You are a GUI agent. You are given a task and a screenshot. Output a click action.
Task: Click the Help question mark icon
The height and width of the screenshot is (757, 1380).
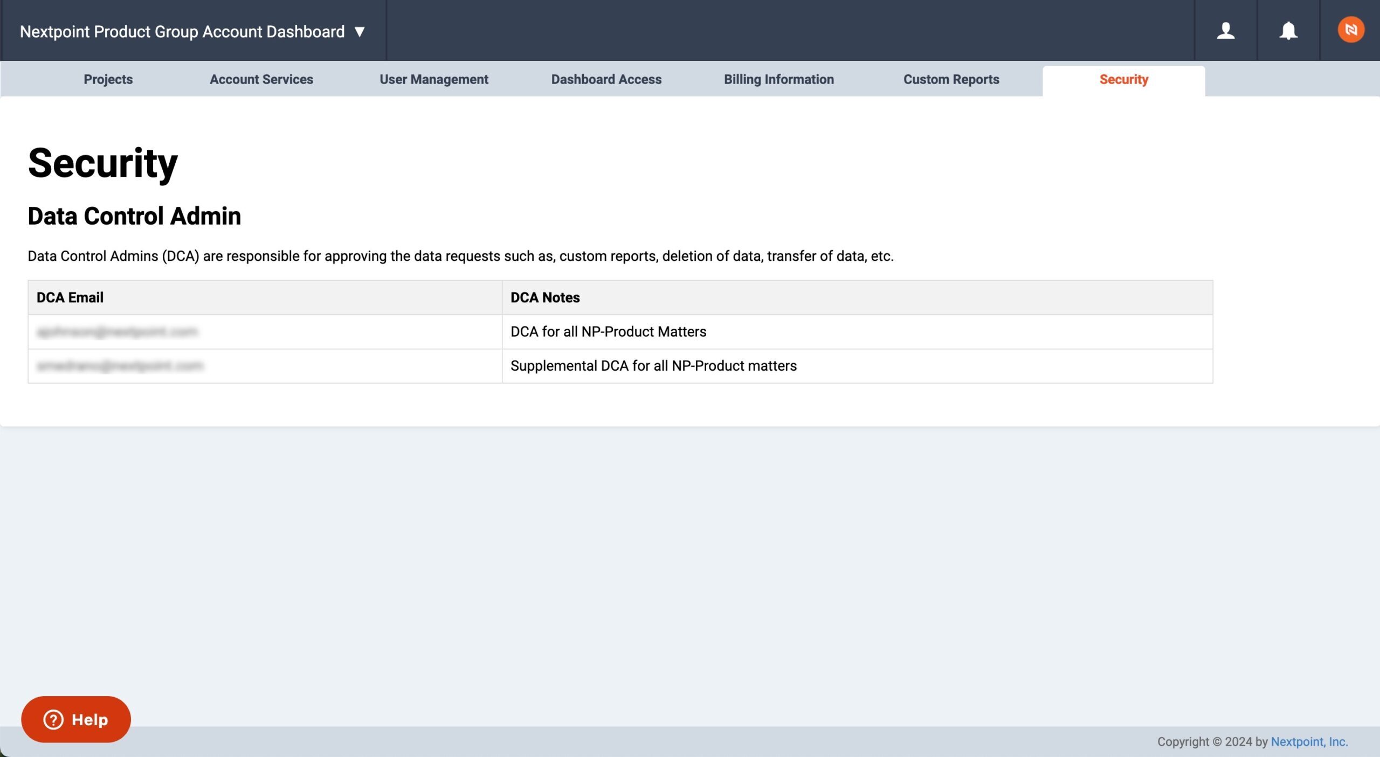click(x=53, y=719)
